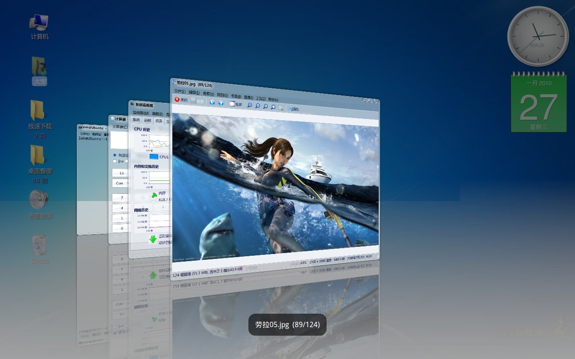This screenshot has width=575, height=359.
Task: Select the 角度 radio button in calculator
Action: point(115,155)
